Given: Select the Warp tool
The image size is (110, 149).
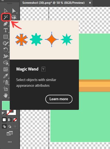Looking at the screenshot, I should point(6,56).
